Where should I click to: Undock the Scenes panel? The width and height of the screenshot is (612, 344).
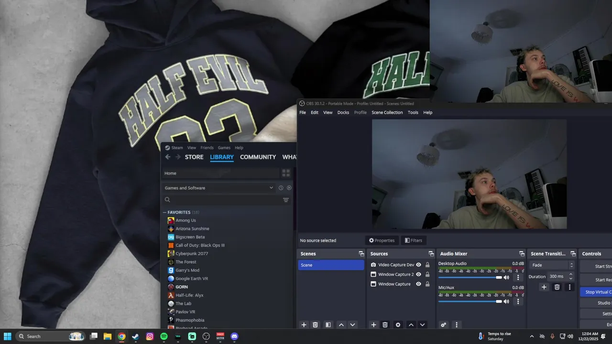(x=361, y=254)
